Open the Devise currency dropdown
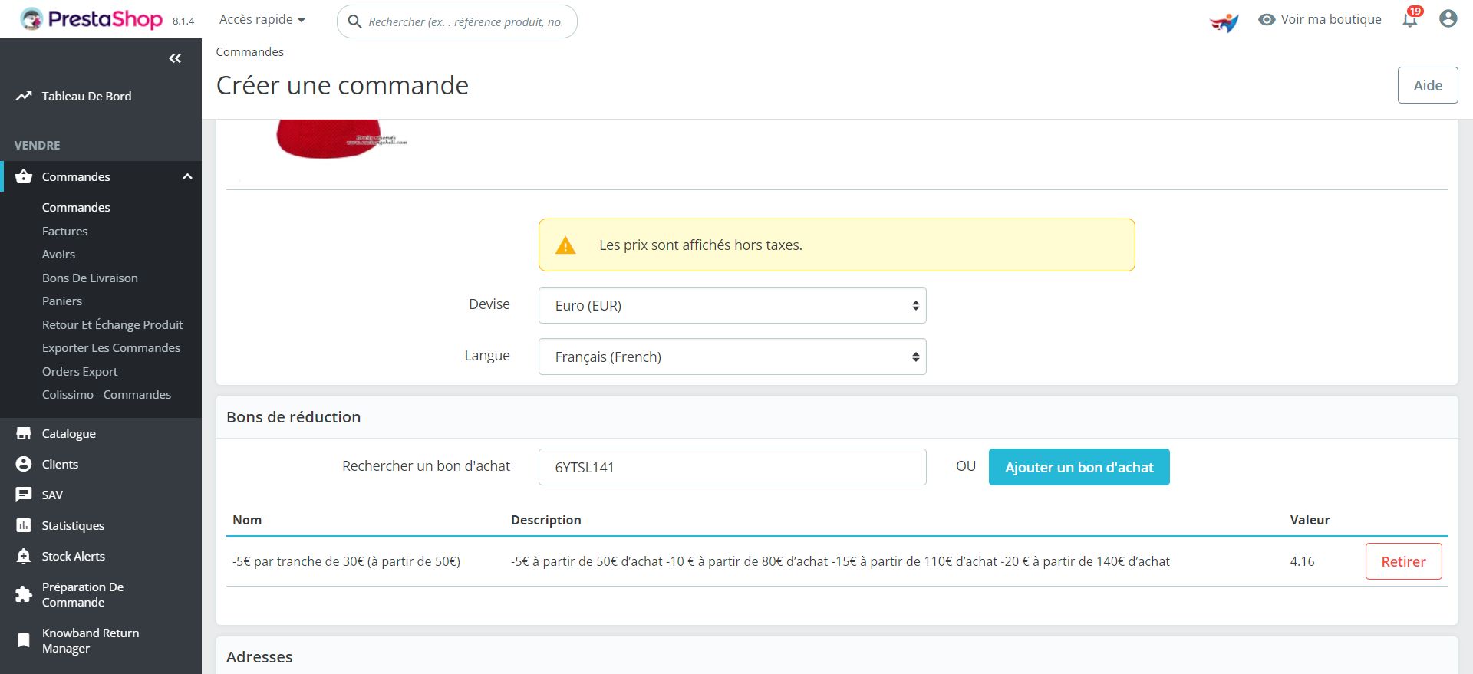The height and width of the screenshot is (674, 1473). [x=732, y=305]
